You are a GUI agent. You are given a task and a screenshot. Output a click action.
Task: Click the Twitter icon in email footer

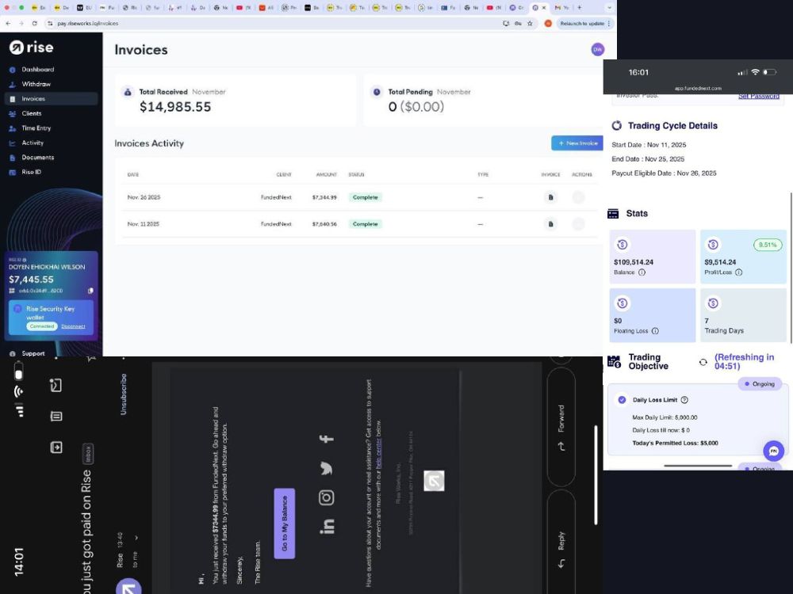(x=326, y=468)
